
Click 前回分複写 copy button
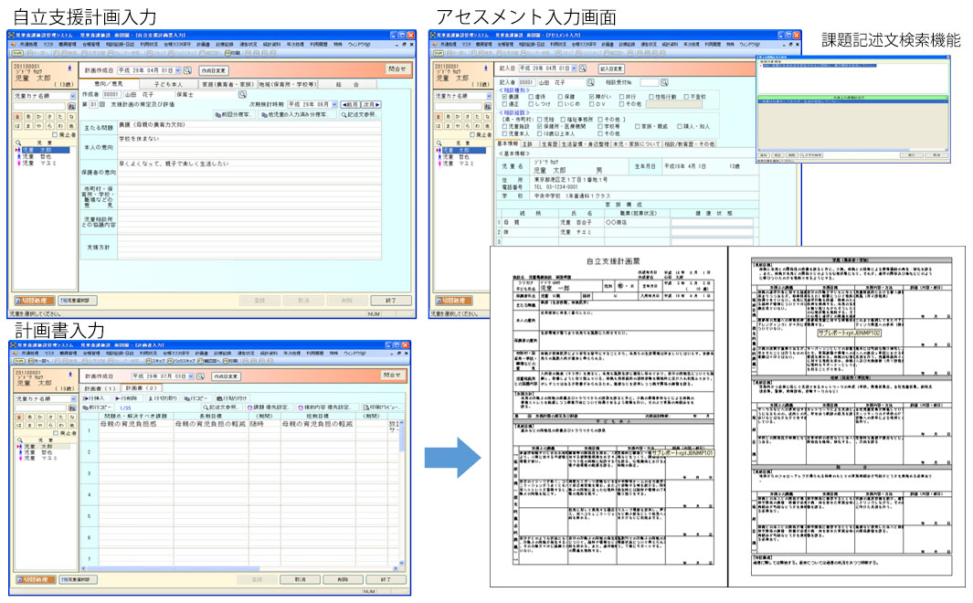tap(231, 115)
